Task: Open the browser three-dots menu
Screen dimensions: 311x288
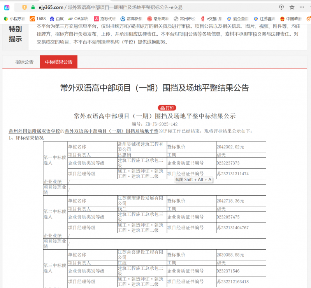Action: (x=302, y=7)
